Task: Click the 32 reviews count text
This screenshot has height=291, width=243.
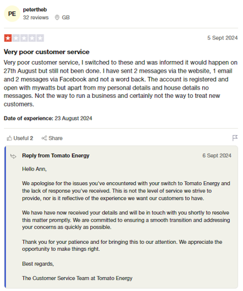Action: pyautogui.click(x=35, y=17)
